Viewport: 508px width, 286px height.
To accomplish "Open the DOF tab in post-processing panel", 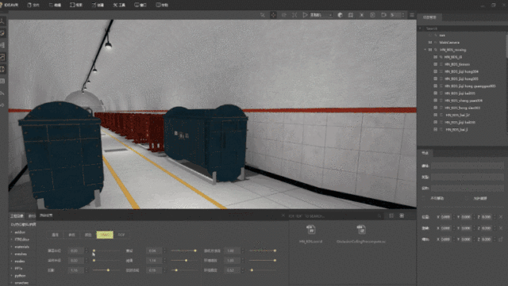I will [121, 235].
